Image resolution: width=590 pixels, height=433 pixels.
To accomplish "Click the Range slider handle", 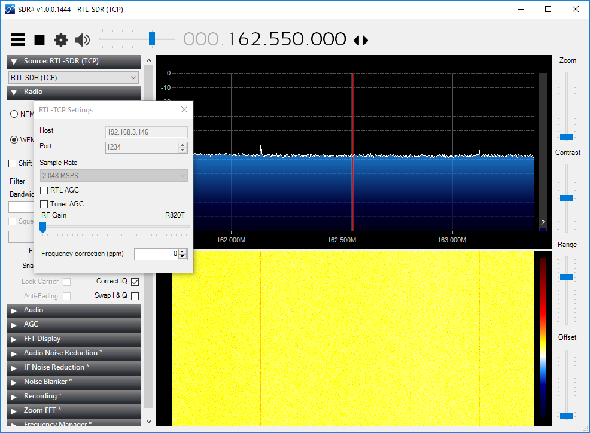I will click(566, 277).
